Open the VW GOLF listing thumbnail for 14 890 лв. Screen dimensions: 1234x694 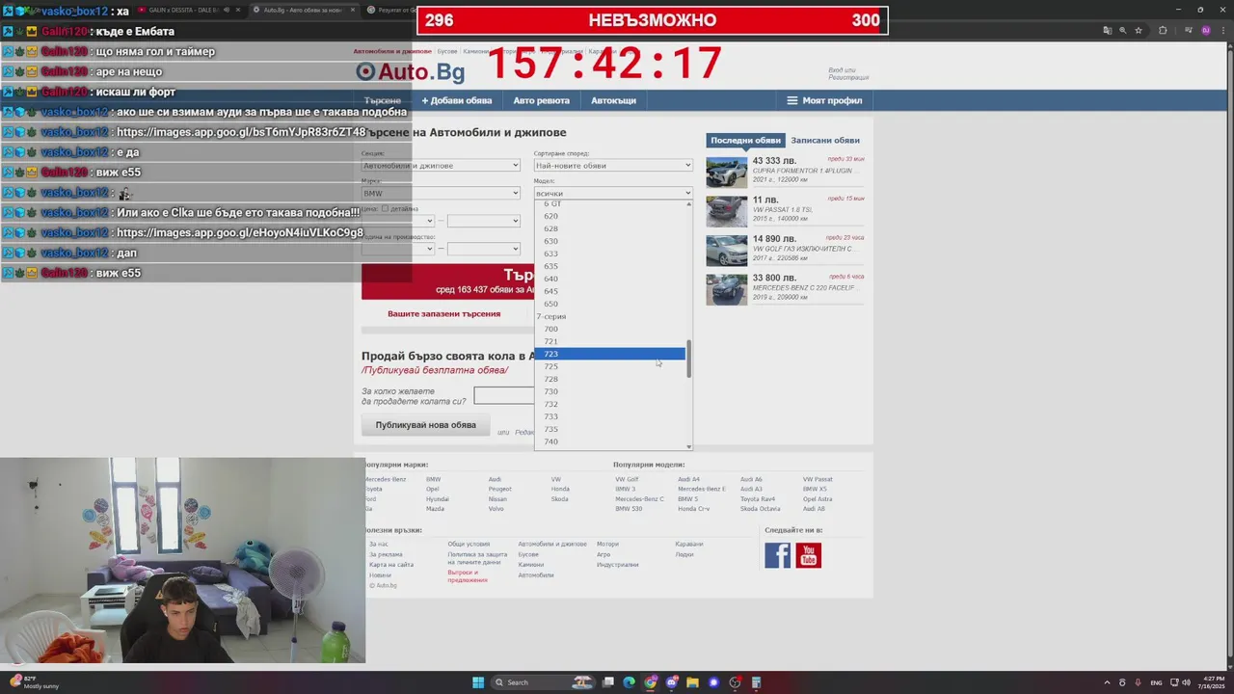coord(726,251)
